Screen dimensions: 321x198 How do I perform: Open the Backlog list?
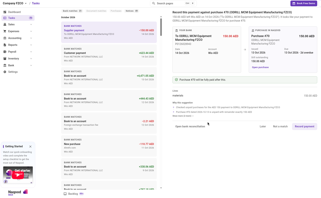73,194
